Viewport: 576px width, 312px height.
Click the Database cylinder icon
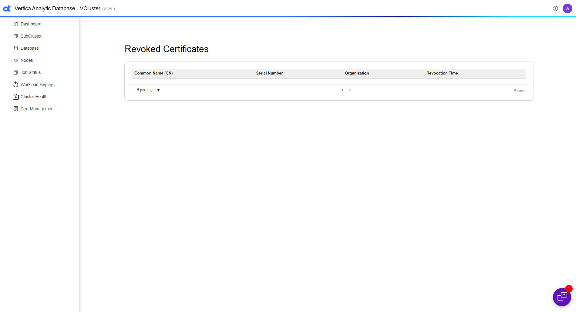(16, 48)
